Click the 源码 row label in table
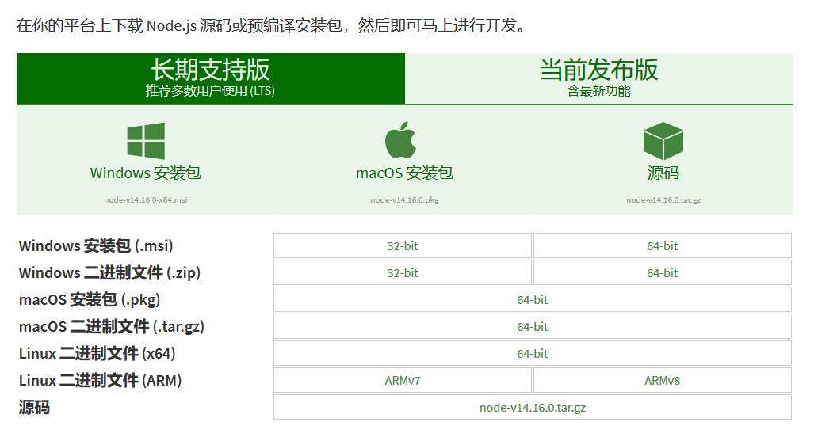This screenshot has width=837, height=437. point(34,407)
